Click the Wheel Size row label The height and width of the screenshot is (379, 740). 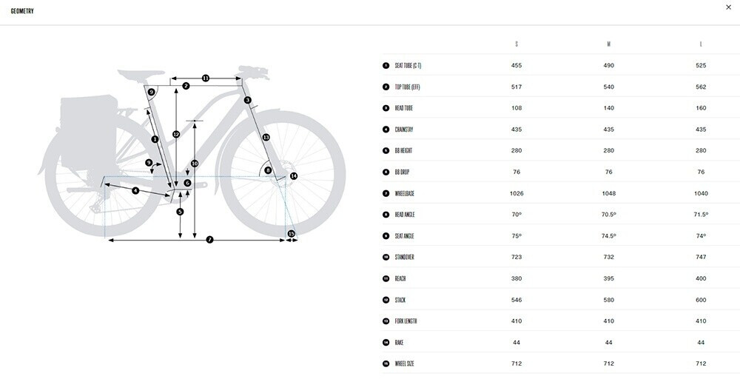(x=405, y=363)
